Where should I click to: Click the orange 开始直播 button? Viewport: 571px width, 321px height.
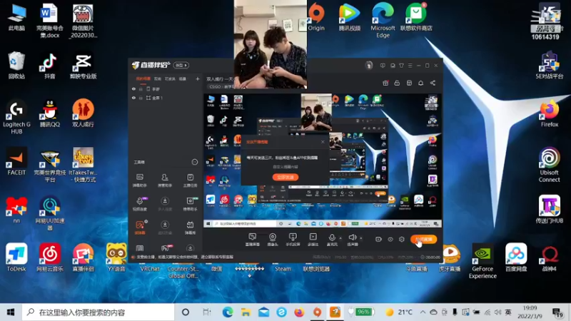(x=424, y=239)
